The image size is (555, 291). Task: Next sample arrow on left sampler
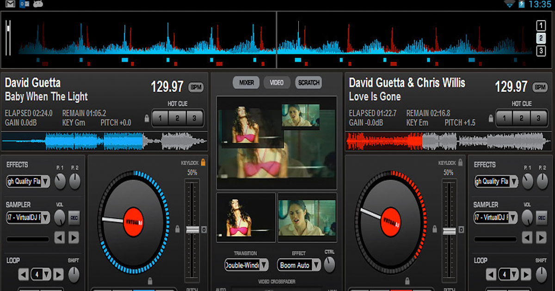[74, 238]
